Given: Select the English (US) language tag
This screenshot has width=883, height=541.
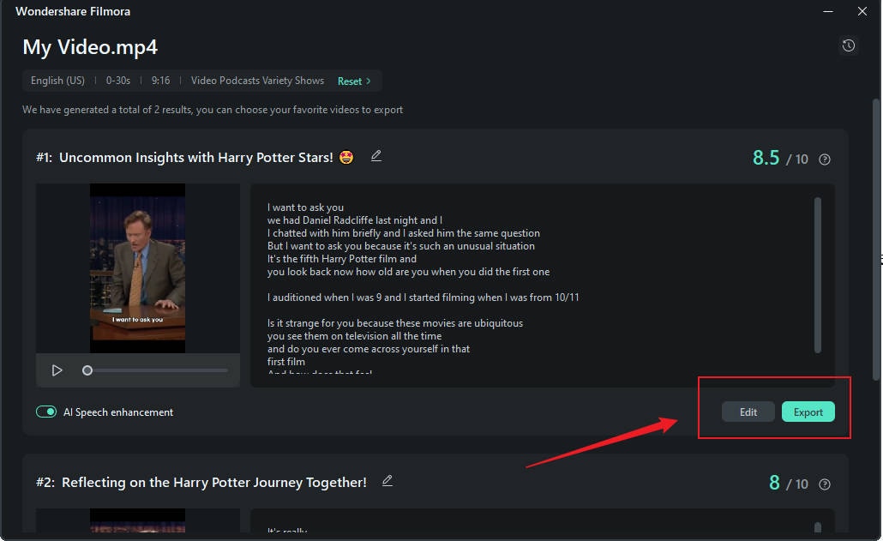Looking at the screenshot, I should click(57, 81).
